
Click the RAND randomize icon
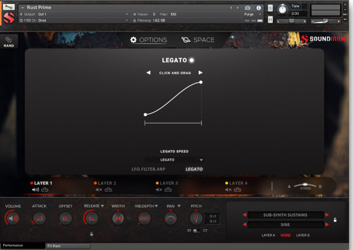8,41
